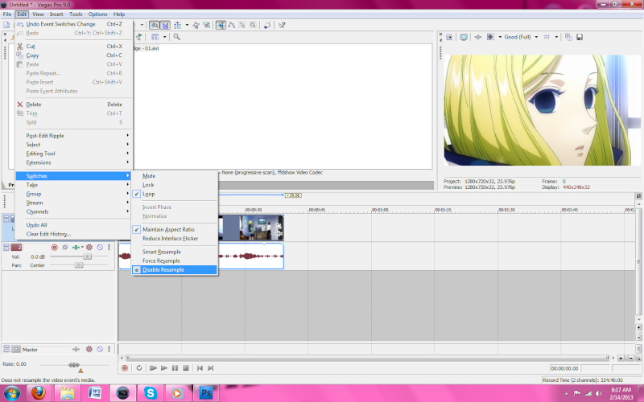Click track 2 Pan slider handle
Viewport: 644px width, 402px height.
pos(79,265)
